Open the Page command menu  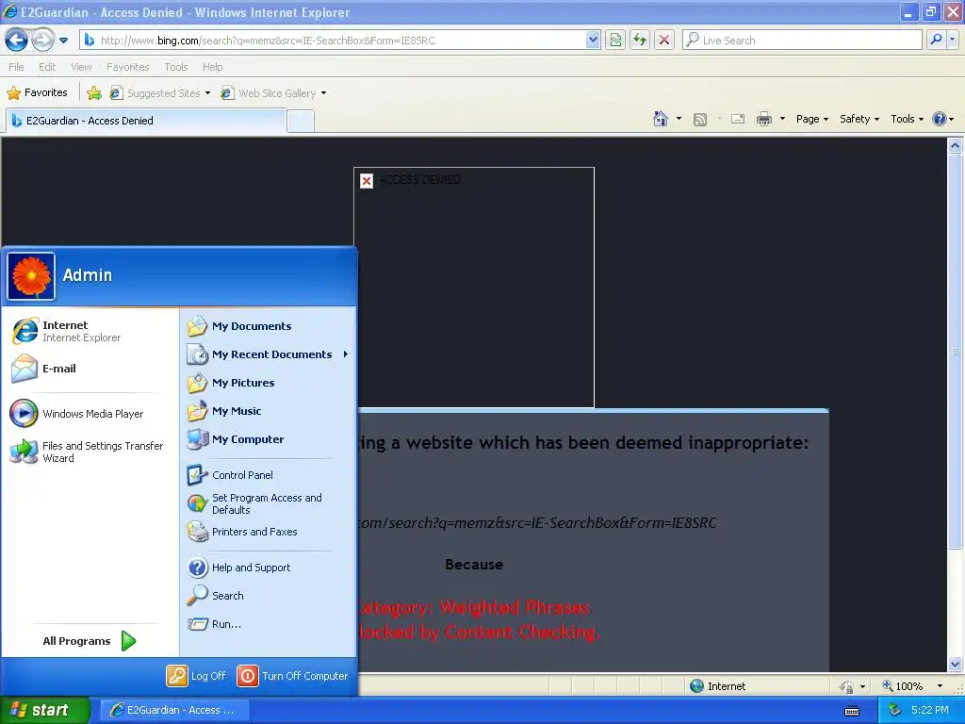coord(811,119)
